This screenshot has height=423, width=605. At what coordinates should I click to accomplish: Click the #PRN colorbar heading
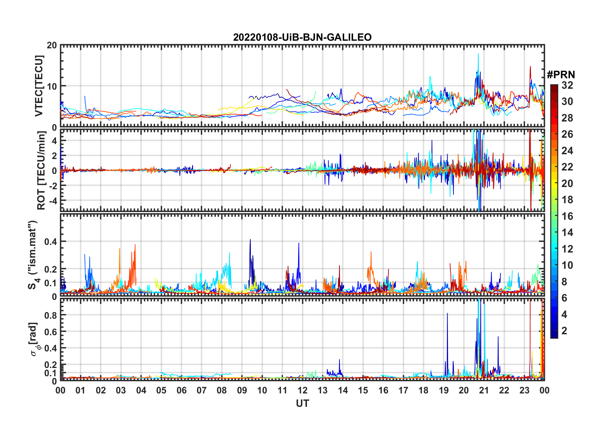click(561, 75)
